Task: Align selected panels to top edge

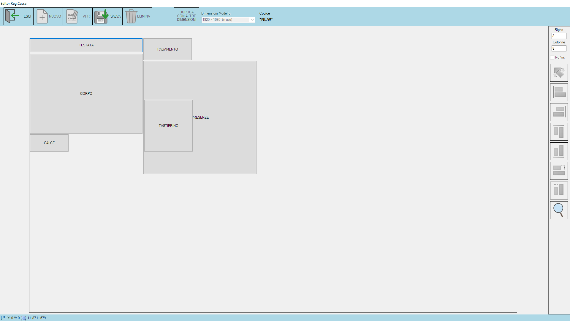Action: click(x=559, y=132)
